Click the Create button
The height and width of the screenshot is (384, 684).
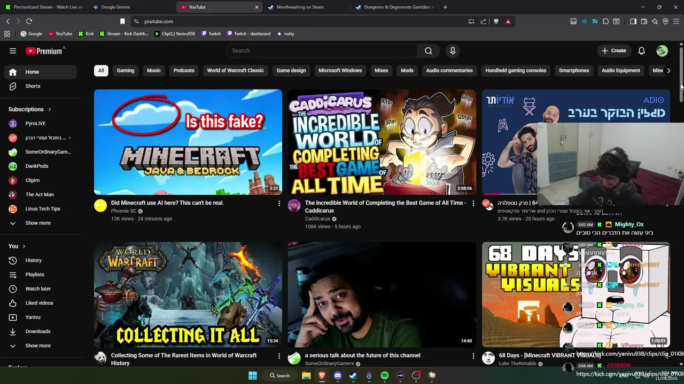(613, 51)
